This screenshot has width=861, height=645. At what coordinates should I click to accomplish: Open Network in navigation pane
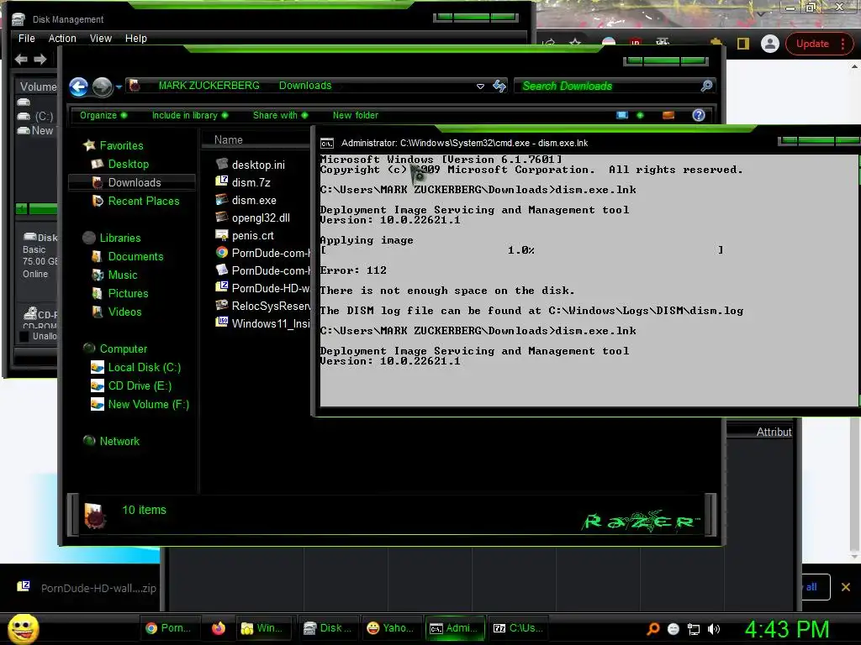[x=119, y=441]
